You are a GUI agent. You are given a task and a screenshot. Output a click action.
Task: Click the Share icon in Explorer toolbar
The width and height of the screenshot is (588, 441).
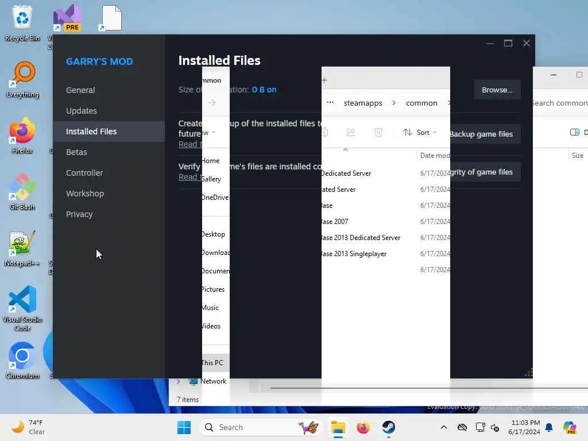coord(351,132)
